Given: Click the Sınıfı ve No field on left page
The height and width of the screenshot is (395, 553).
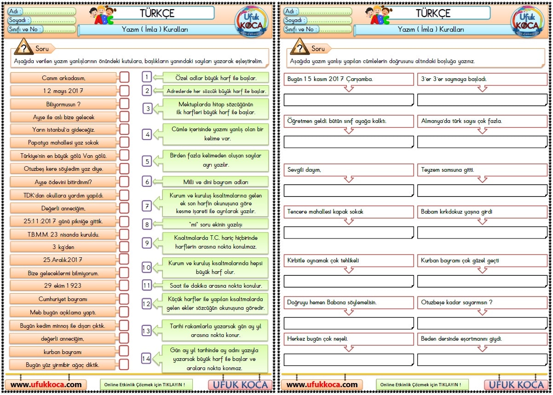Looking at the screenshot, I should (x=42, y=29).
